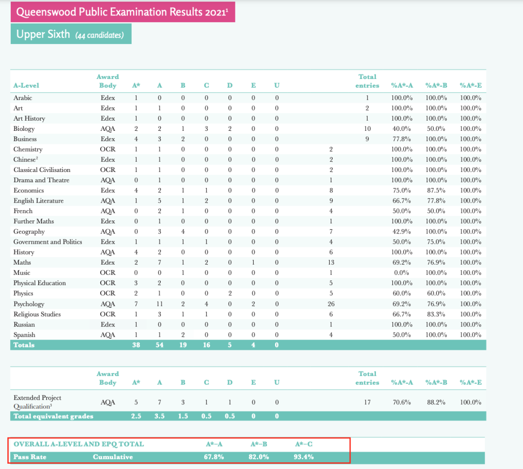
Task: Select the OCR award body for Chemistry
Action: coord(108,149)
